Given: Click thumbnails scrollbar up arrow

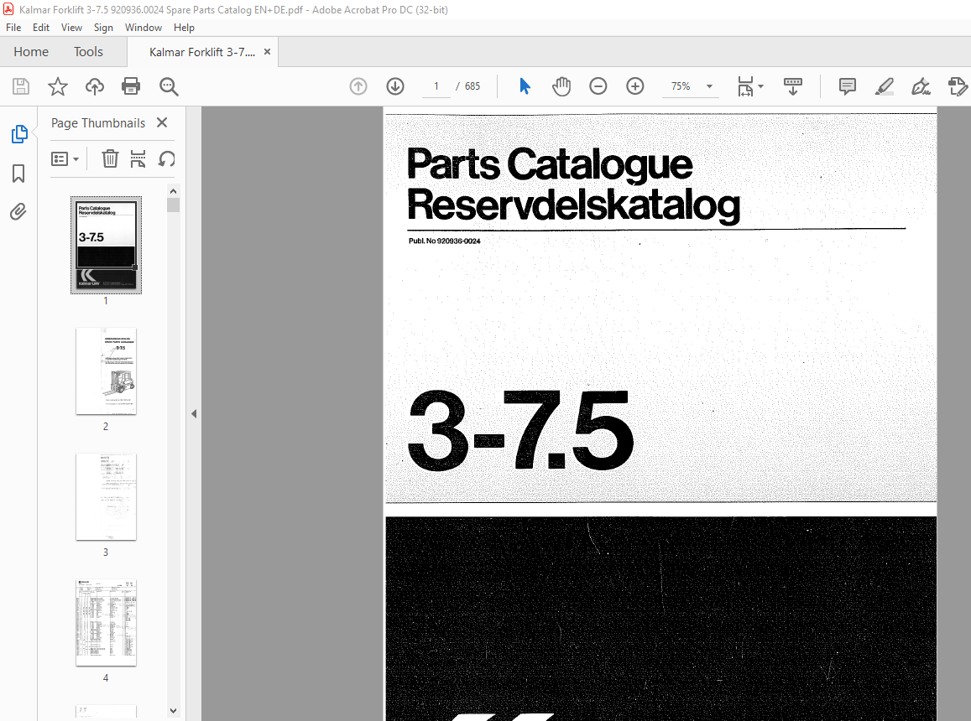Looking at the screenshot, I should click(174, 190).
